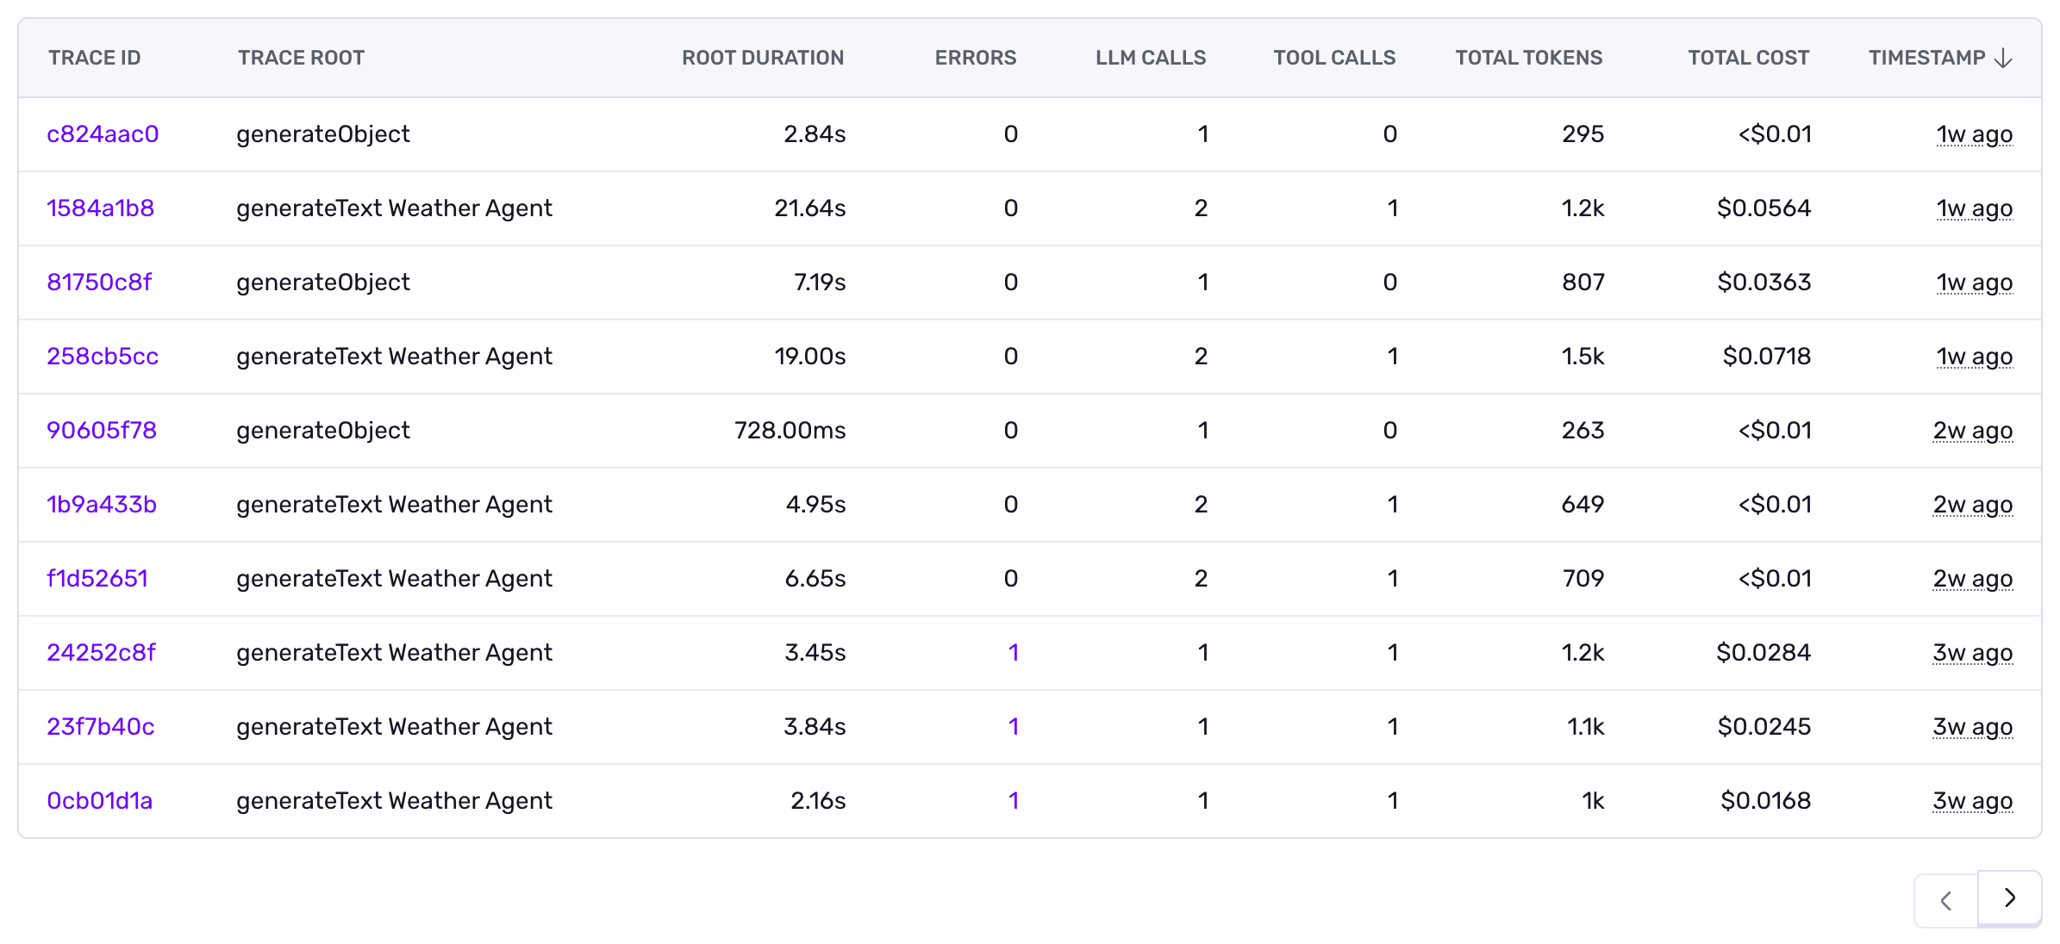Sort by the ERRORS column header
Image resolution: width=2060 pixels, height=944 pixels.
(x=975, y=57)
